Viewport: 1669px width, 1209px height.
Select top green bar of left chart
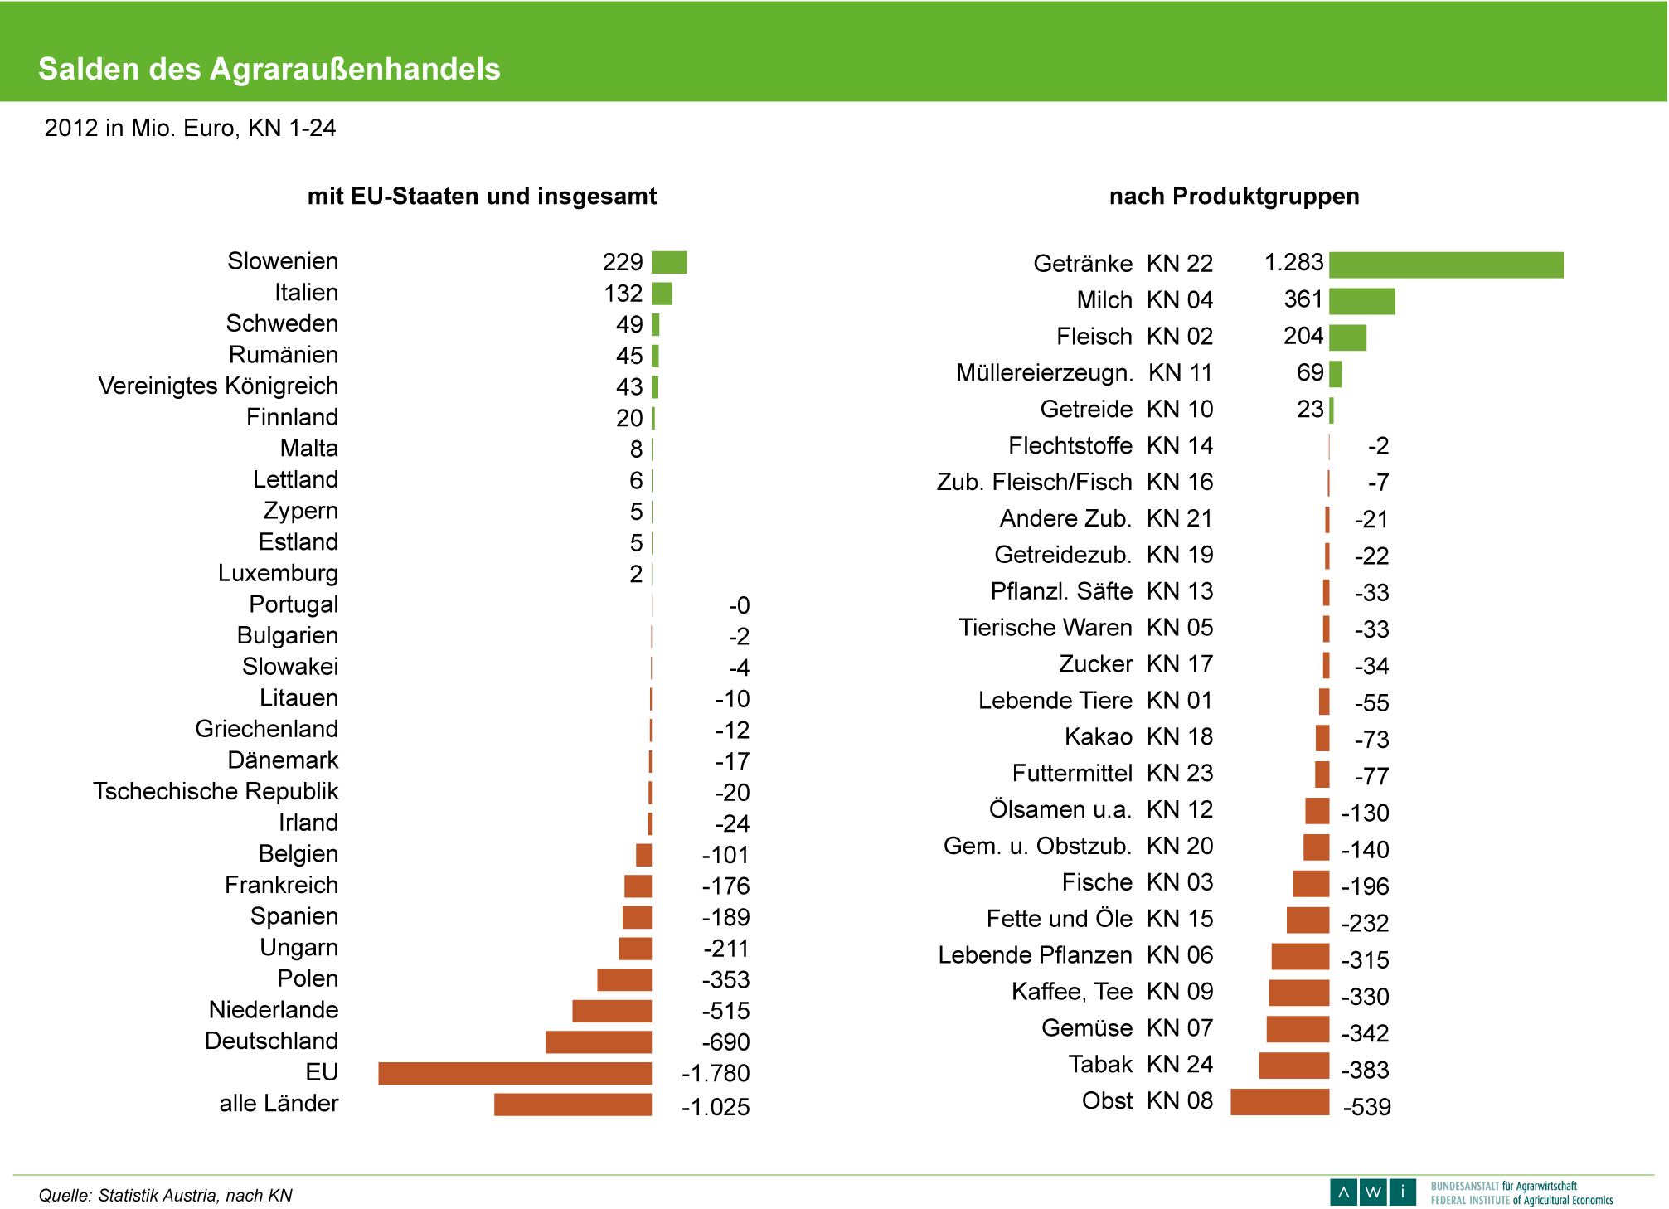tap(669, 262)
